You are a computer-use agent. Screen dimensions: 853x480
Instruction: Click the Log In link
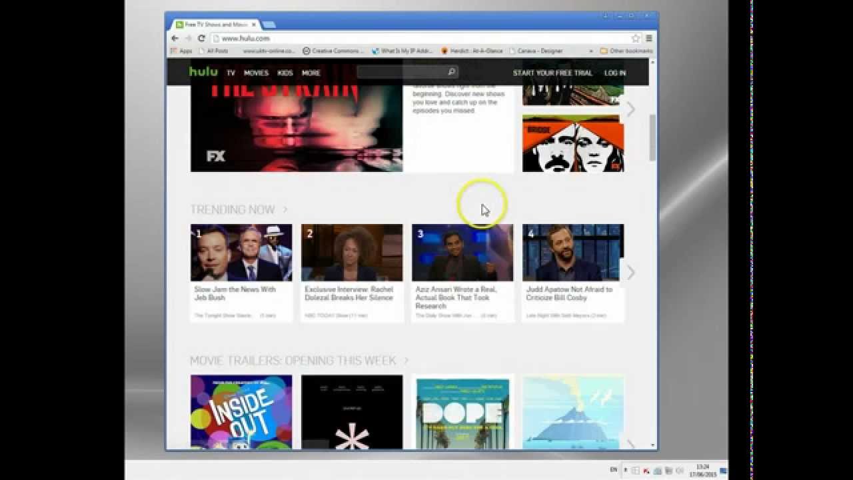[x=615, y=73]
